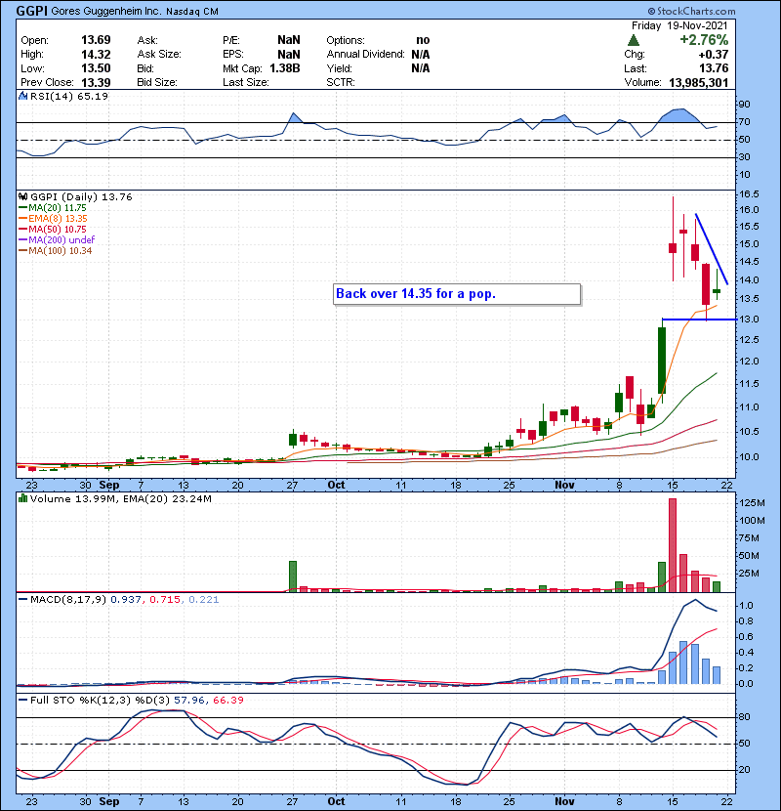Click the date Friday 19-Nov-2021
The image size is (781, 811).
coord(679,25)
